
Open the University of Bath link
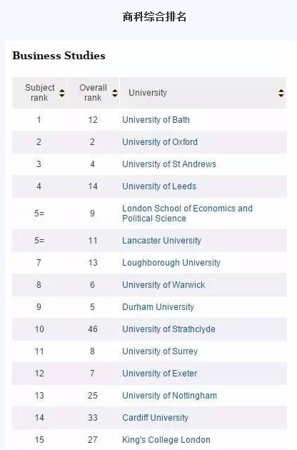pyautogui.click(x=156, y=120)
